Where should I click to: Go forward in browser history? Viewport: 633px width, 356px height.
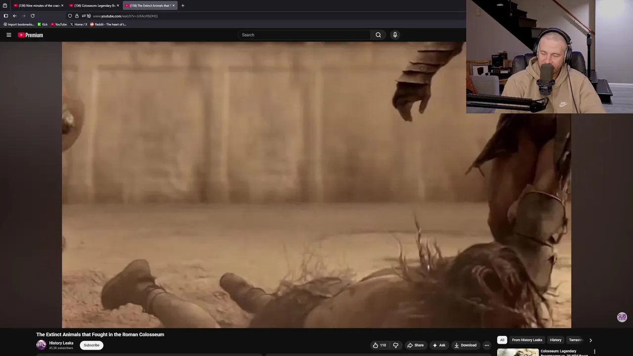point(23,16)
